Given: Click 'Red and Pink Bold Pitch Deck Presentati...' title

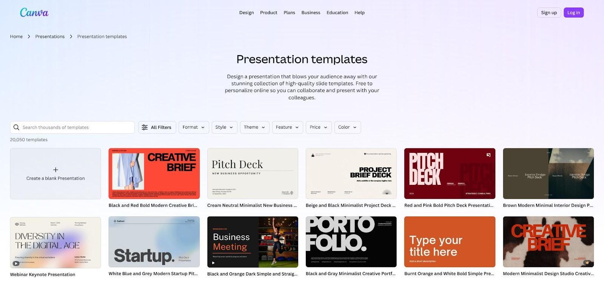Looking at the screenshot, I should [x=449, y=206].
